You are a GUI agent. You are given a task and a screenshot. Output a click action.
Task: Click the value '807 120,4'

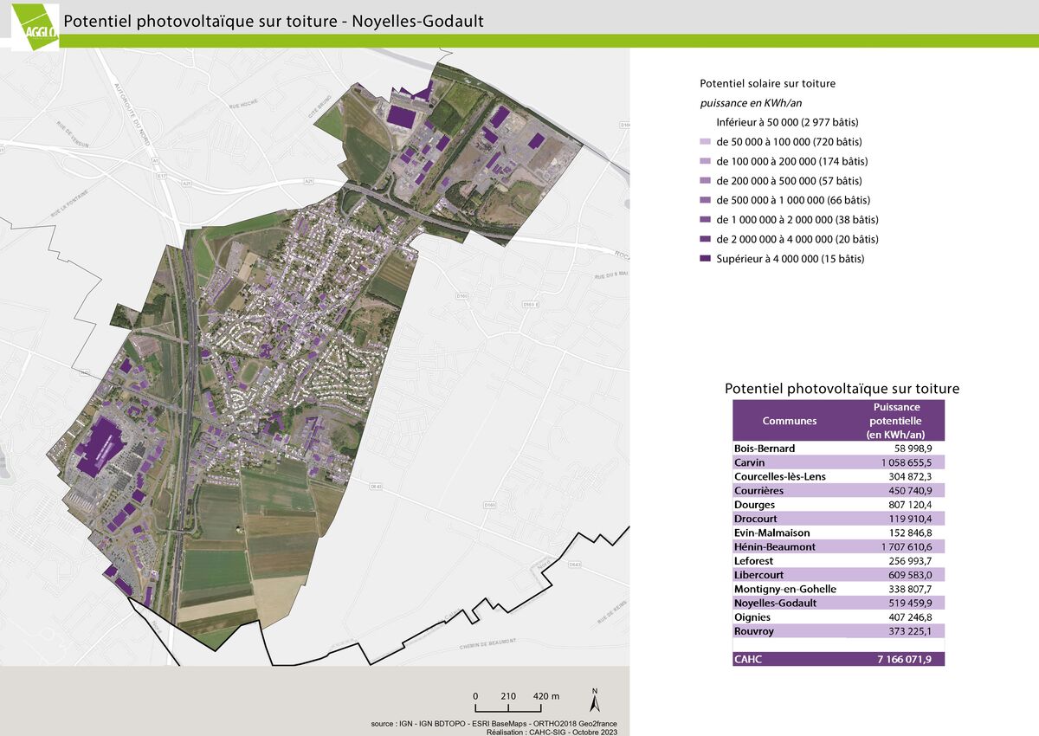point(908,505)
